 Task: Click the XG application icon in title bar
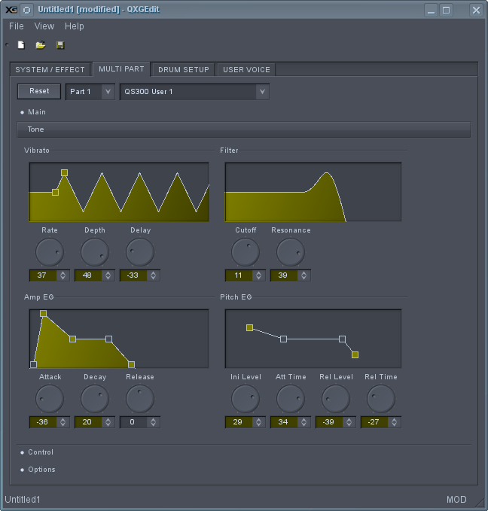pos(11,10)
